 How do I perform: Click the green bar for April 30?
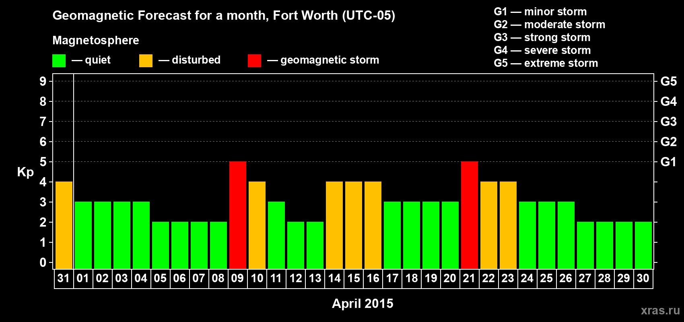(643, 245)
